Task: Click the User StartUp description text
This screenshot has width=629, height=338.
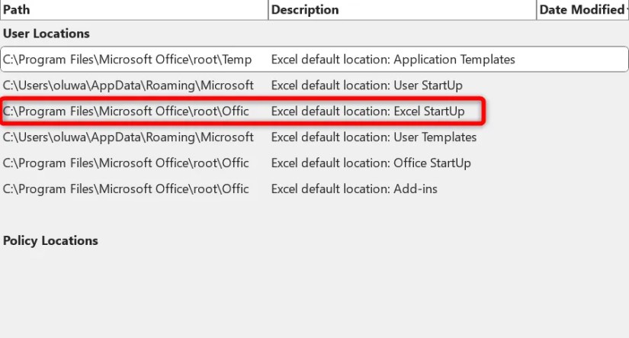Action: click(367, 85)
